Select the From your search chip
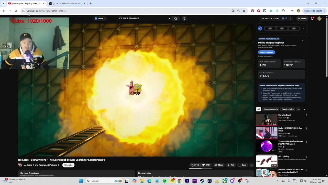This screenshot has height=185, width=328. pos(271,109)
